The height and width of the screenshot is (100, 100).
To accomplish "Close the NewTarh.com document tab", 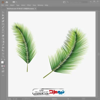I will click(x=35, y=8).
